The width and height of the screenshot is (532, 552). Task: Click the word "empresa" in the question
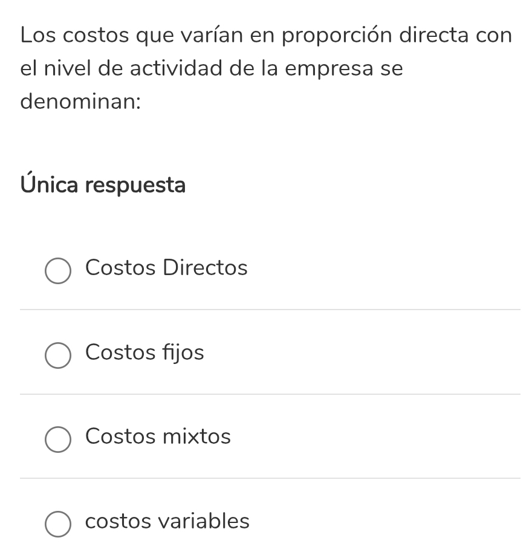pos(329,68)
